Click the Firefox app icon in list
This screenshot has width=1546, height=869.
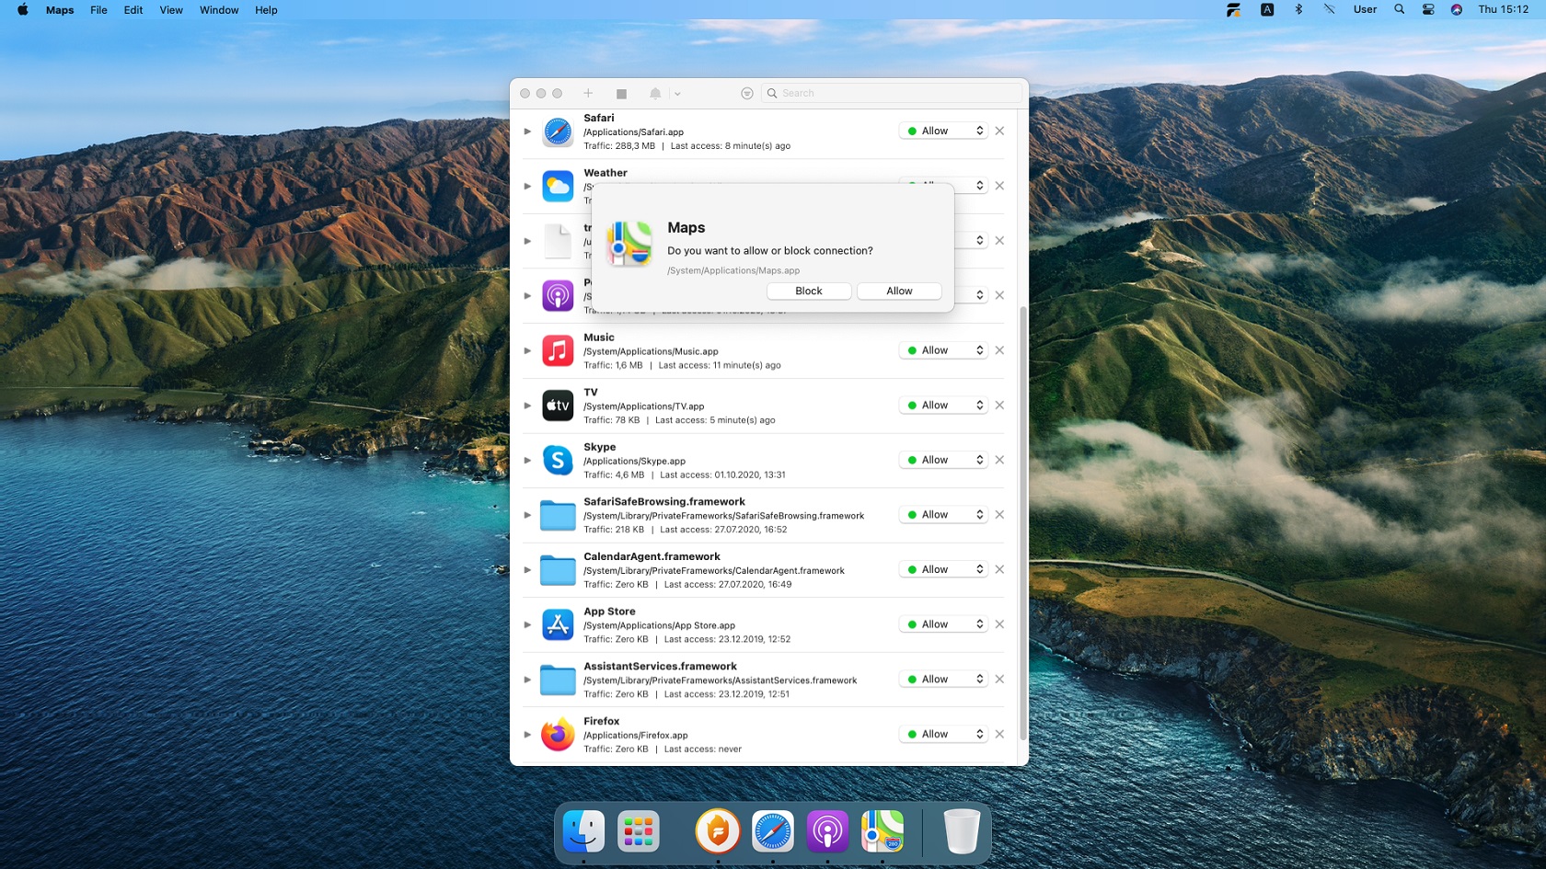558,735
